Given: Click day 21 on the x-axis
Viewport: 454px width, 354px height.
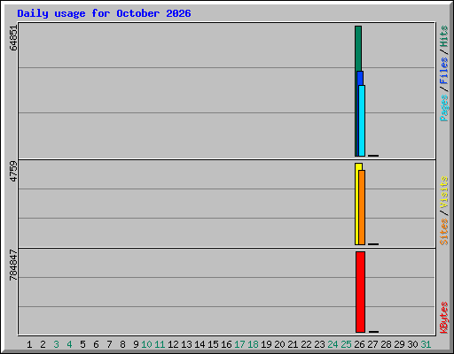Looking at the screenshot, I should point(293,344).
